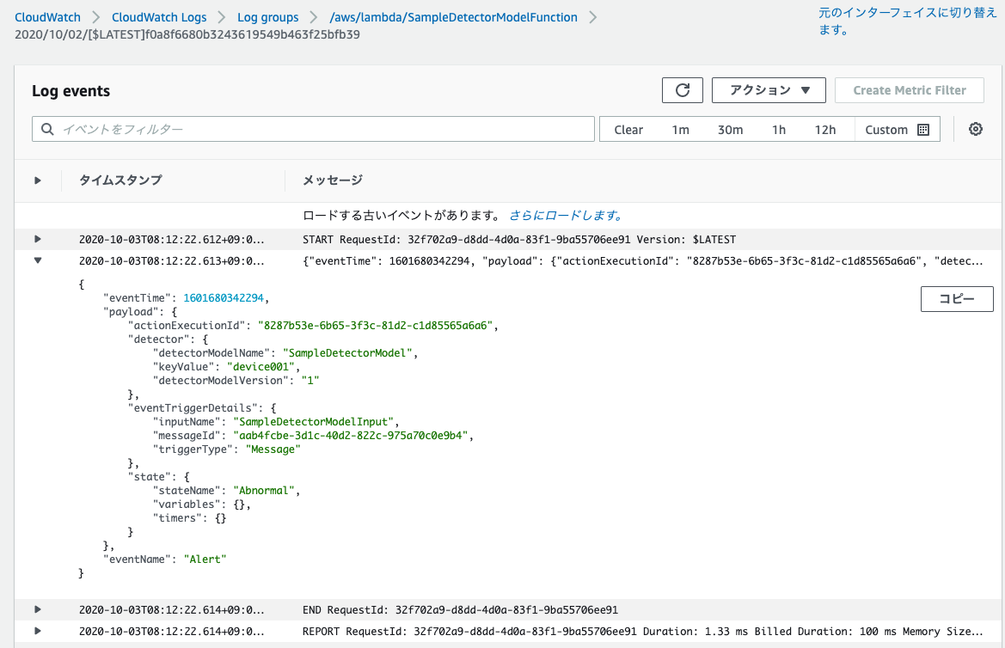Click Create Metric Filter
The image size is (1005, 648).
[909, 89]
